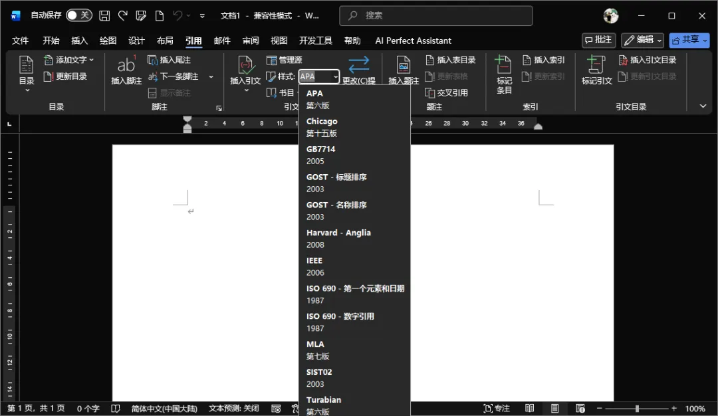Image resolution: width=718 pixels, height=416 pixels.
Task: Open the 添加文字 dropdown
Action: [68, 60]
